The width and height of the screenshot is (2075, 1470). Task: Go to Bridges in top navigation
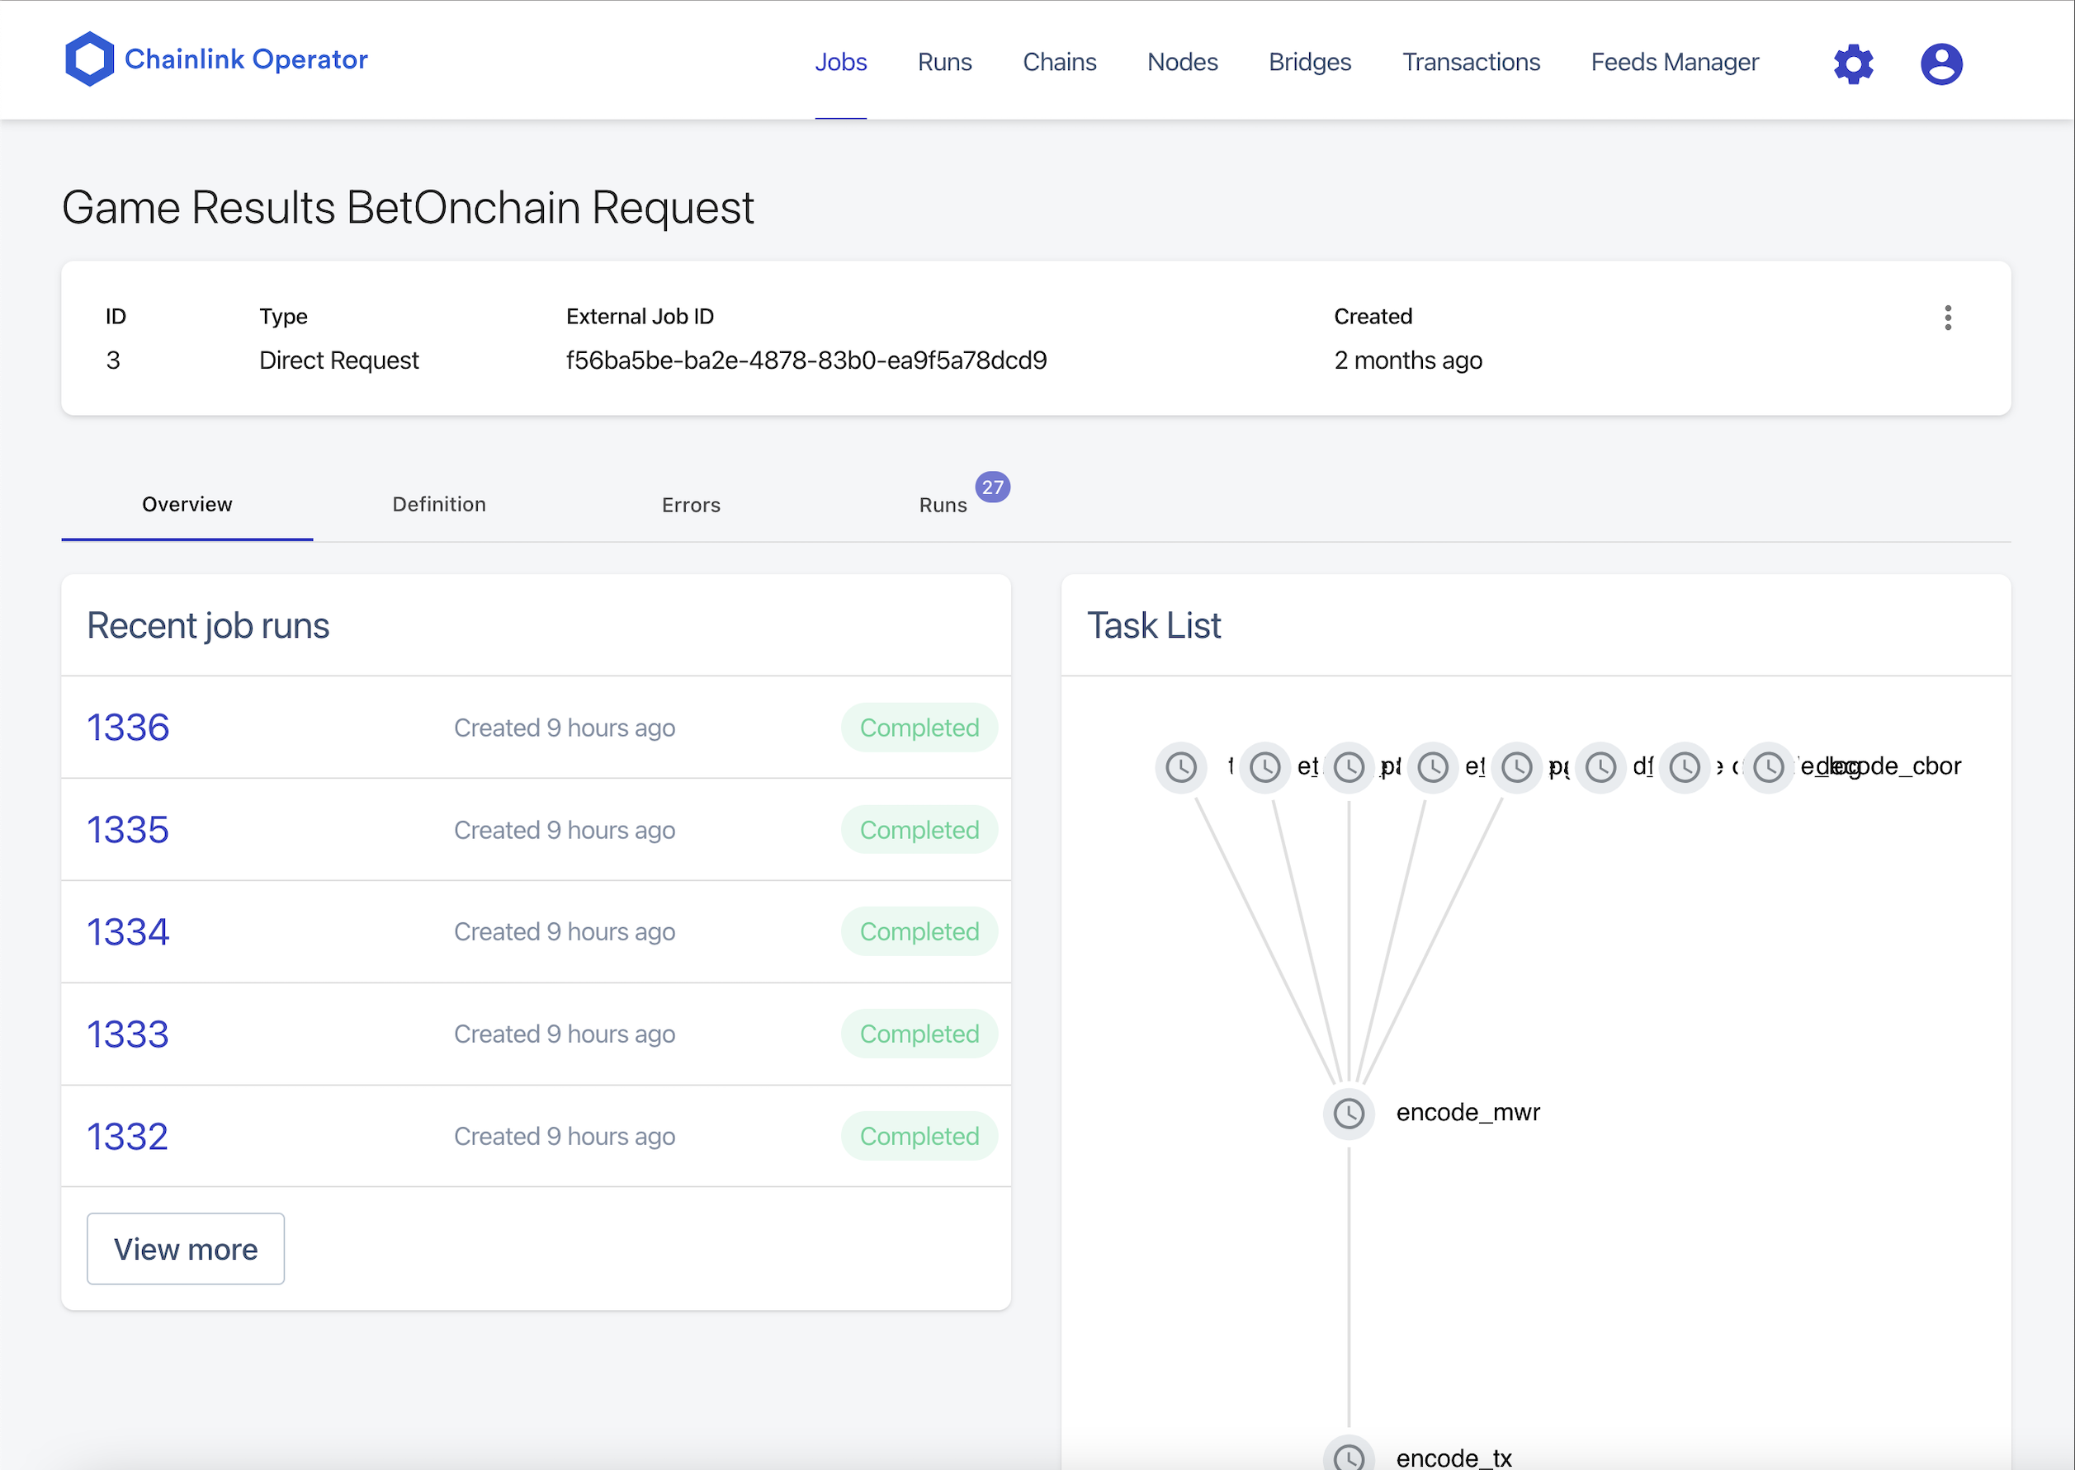1310,62
